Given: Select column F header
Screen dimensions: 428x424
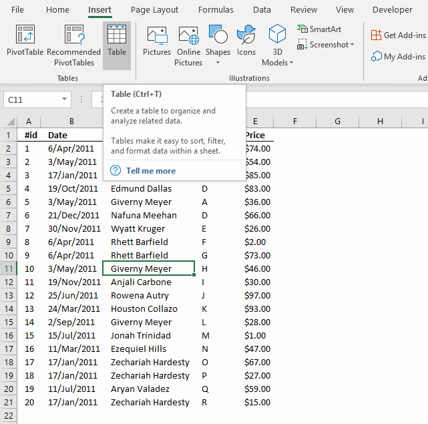Looking at the screenshot, I should pos(294,121).
